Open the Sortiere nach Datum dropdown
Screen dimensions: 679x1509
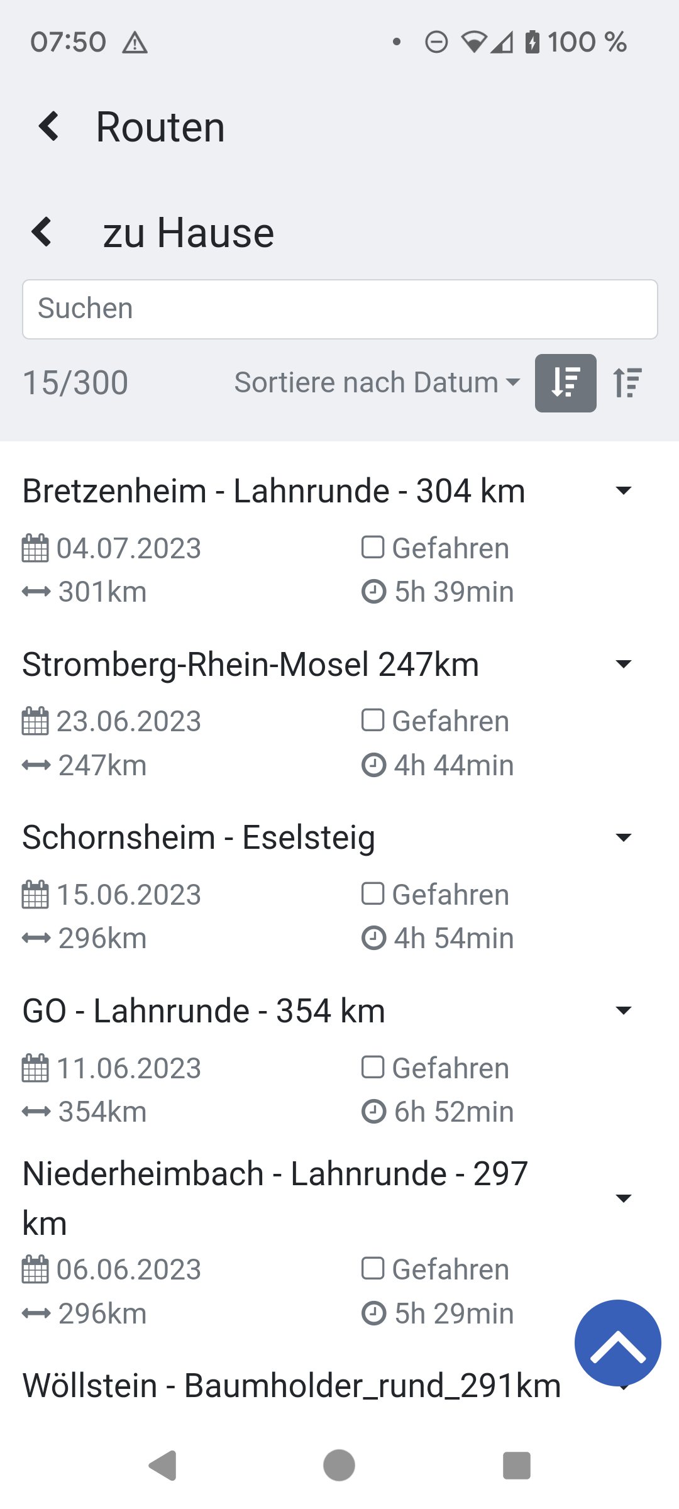[x=377, y=383]
